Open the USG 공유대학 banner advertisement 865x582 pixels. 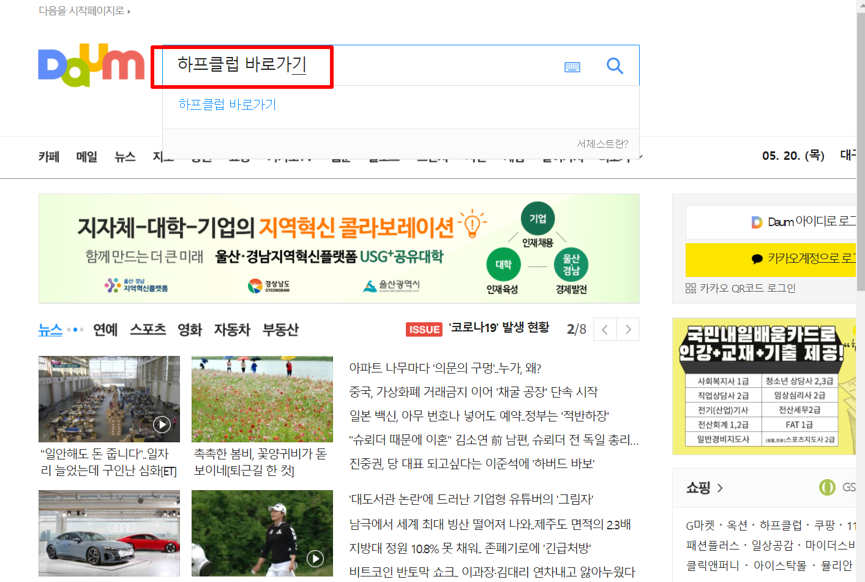tap(339, 249)
